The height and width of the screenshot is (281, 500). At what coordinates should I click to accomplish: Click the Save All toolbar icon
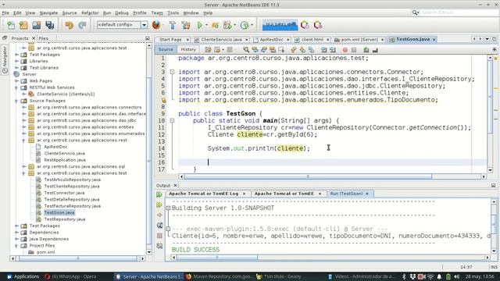pyautogui.click(x=49, y=25)
